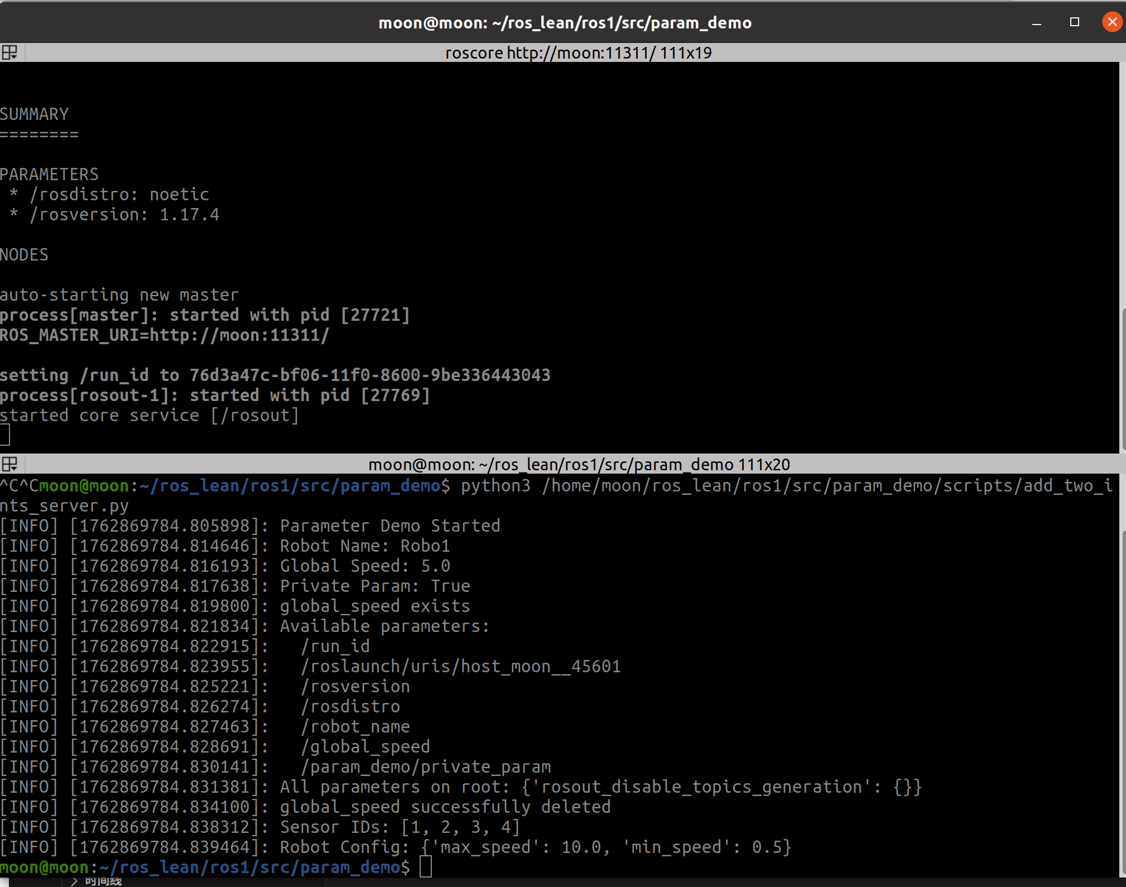
Task: Select the param_demo pane title bar
Action: pos(578,465)
